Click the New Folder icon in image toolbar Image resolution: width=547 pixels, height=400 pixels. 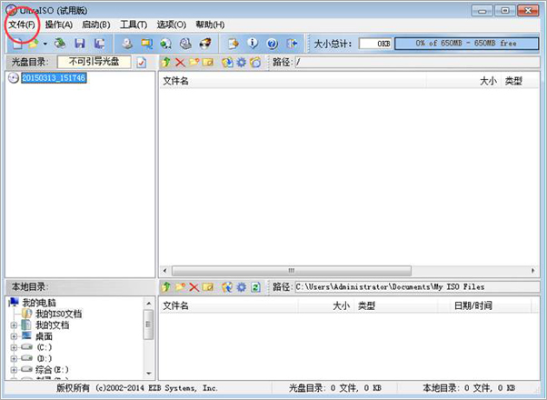click(194, 63)
